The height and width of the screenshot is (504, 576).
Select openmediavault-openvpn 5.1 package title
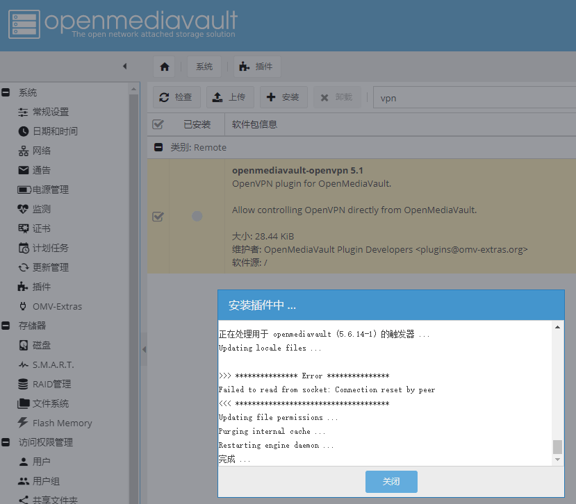[297, 170]
